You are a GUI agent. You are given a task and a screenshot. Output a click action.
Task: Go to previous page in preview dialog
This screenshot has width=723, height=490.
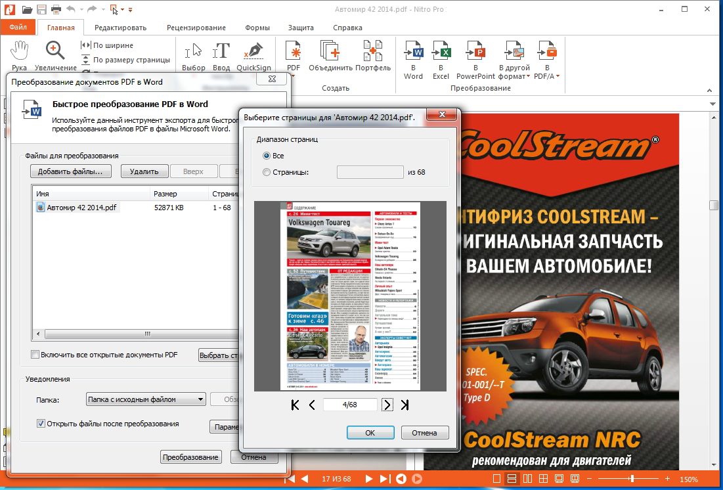coord(312,405)
